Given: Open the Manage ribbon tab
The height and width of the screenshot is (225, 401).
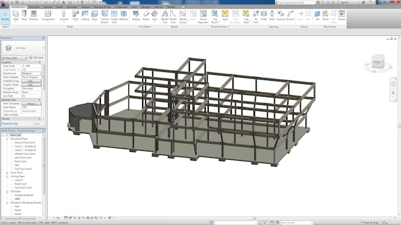Looking at the screenshot, I should point(145,7).
